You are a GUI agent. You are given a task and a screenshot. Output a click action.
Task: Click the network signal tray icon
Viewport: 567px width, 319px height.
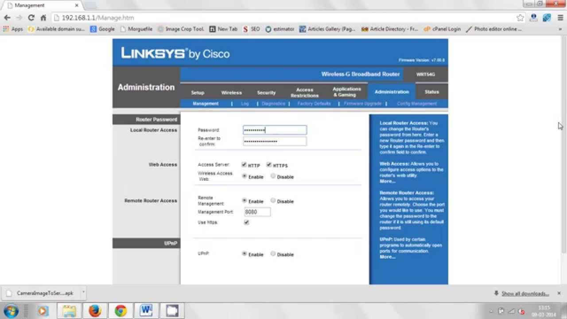coord(511,311)
